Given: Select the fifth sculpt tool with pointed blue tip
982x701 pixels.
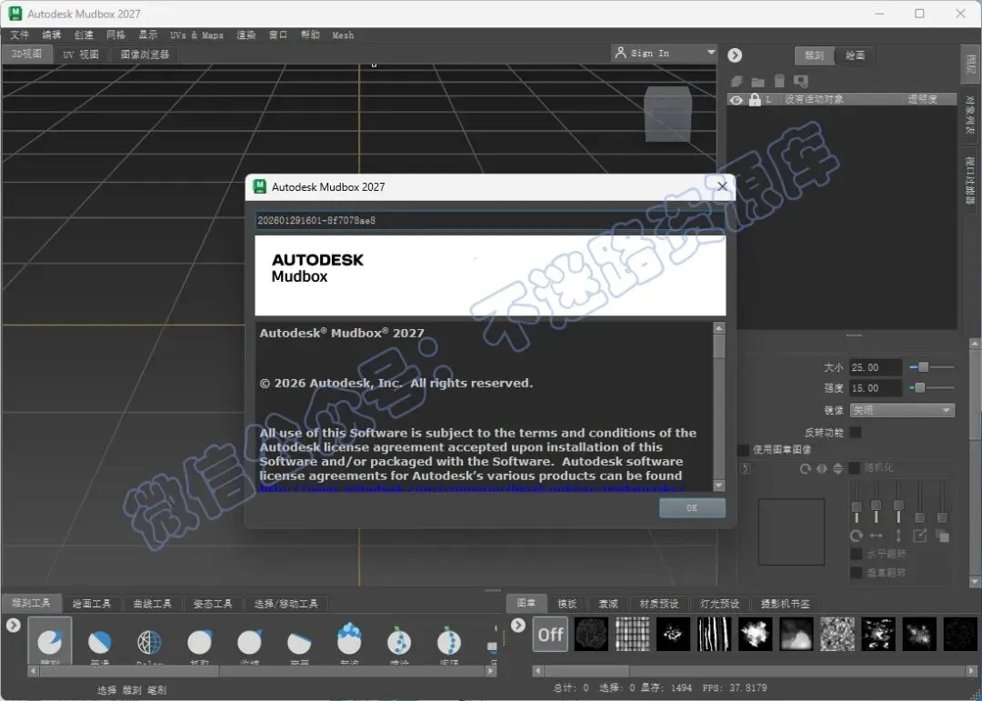Looking at the screenshot, I should 249,642.
